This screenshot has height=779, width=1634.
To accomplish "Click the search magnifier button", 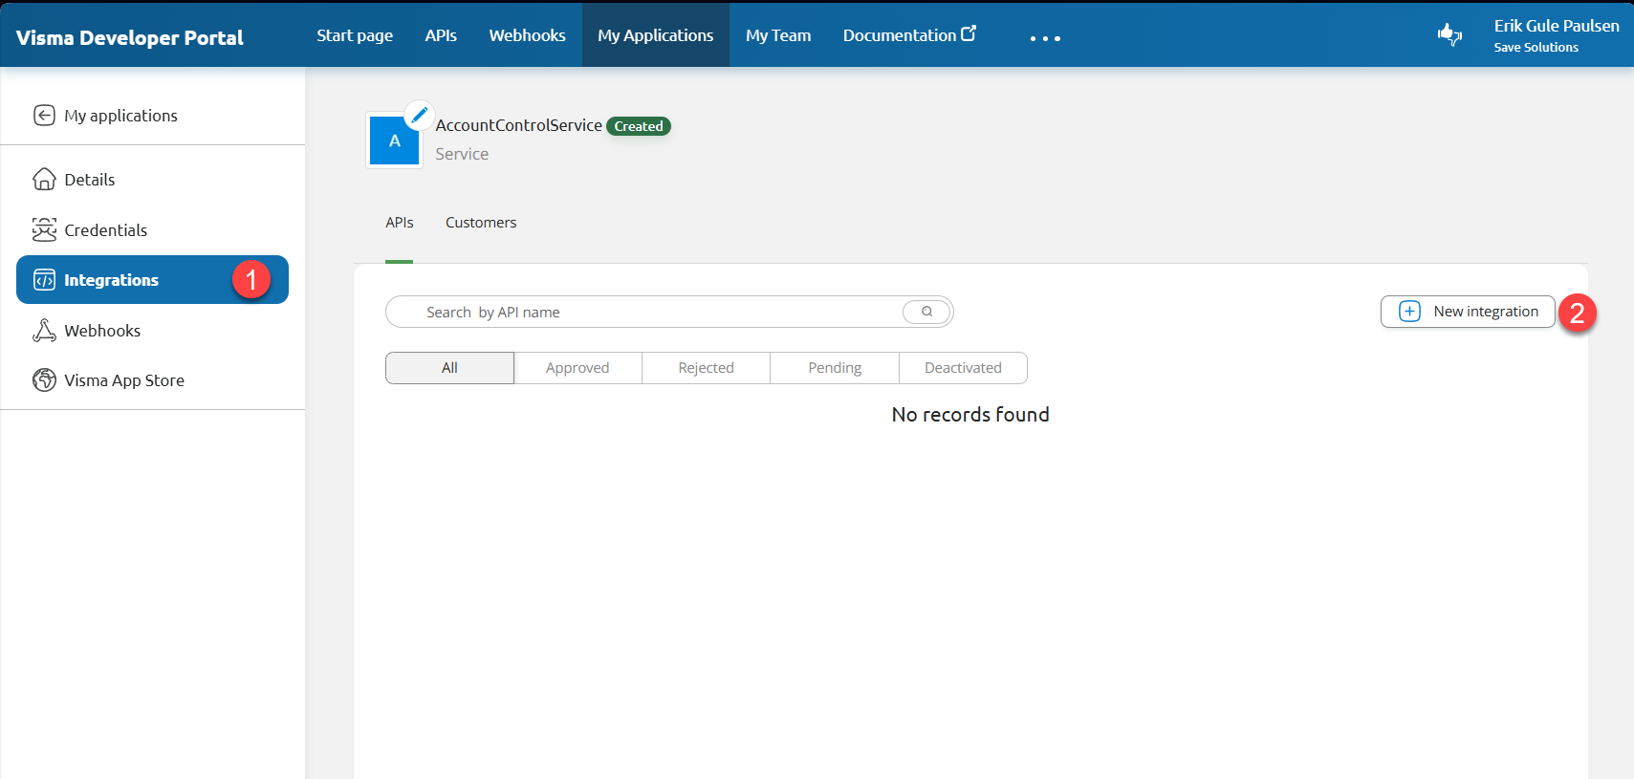I will [x=926, y=312].
